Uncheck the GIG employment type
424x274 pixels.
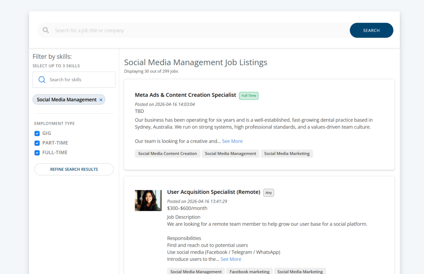37,133
